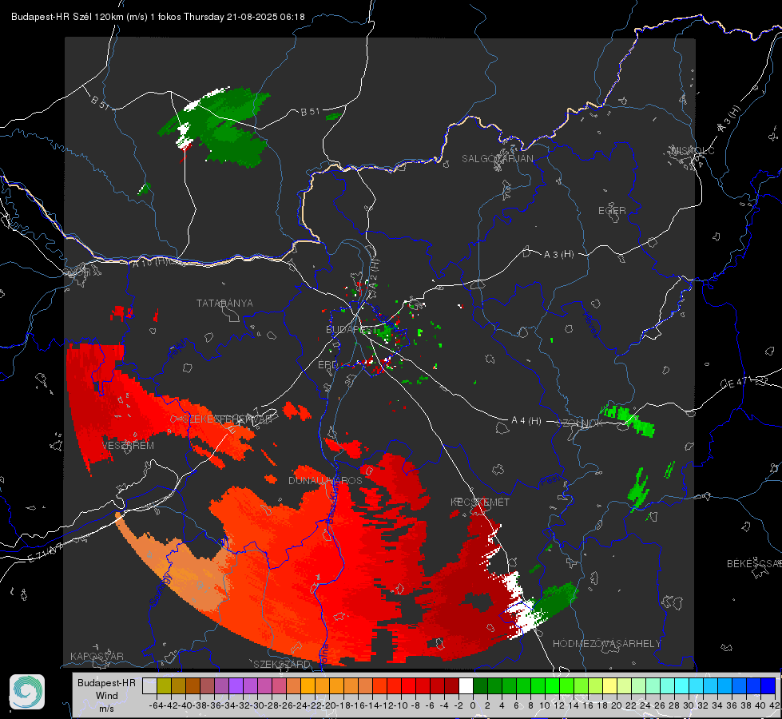This screenshot has height=719, width=782.
Task: Pick the olive swatch between -64 and -42
Action: (x=164, y=686)
